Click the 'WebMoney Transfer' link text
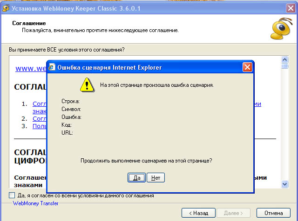 tap(35, 203)
